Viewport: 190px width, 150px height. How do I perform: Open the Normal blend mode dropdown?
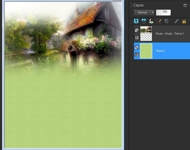[x=144, y=13]
